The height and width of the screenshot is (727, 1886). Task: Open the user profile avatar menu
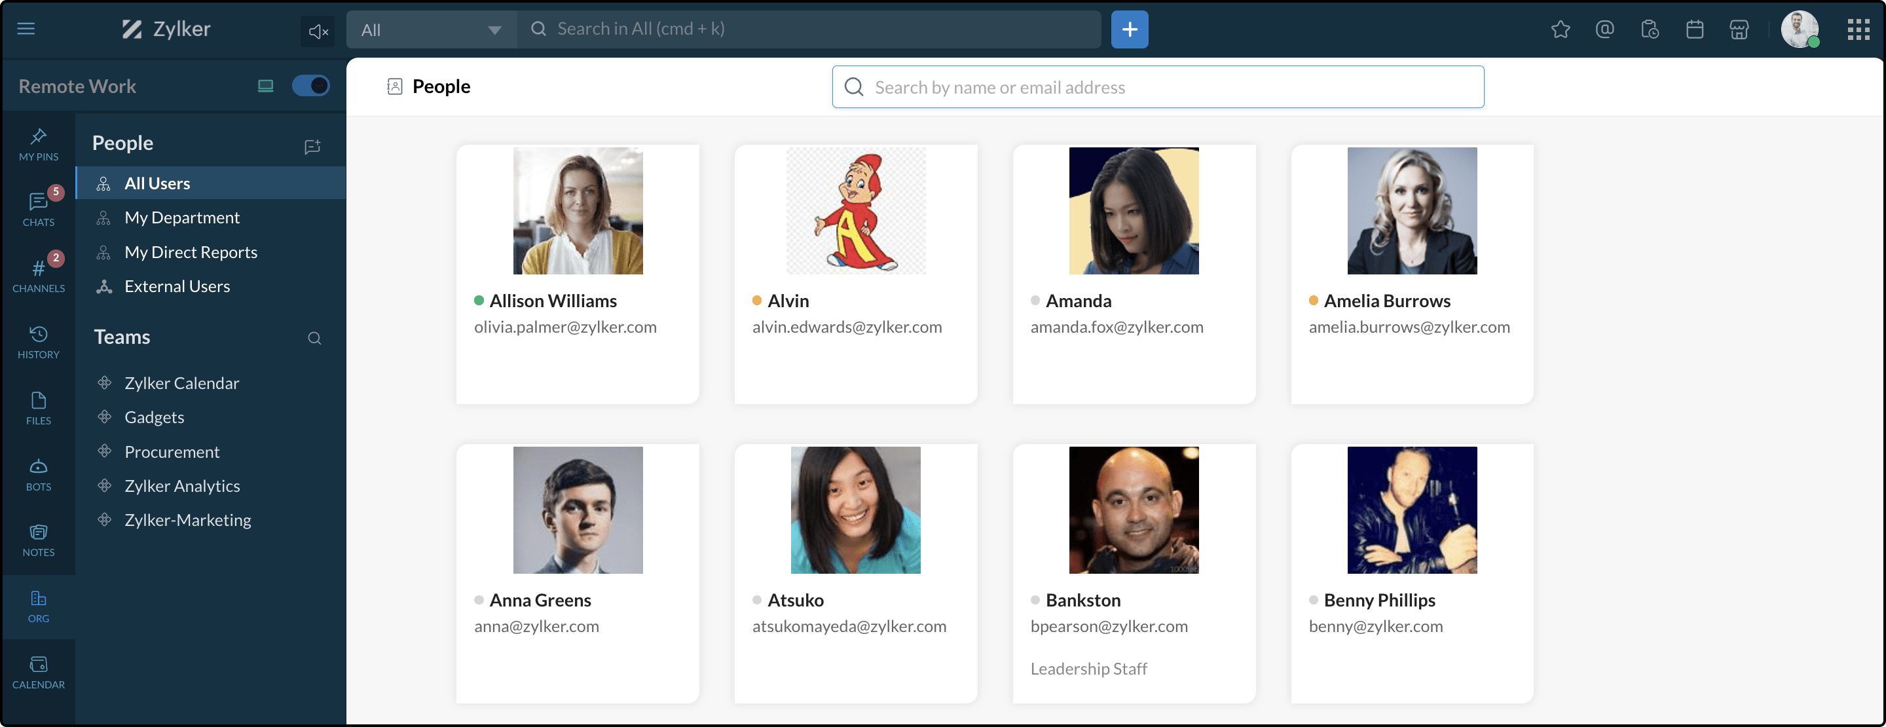(1799, 29)
